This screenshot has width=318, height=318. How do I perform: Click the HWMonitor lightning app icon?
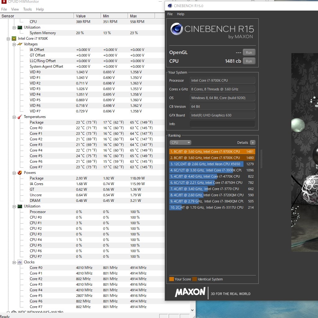click(4, 2)
